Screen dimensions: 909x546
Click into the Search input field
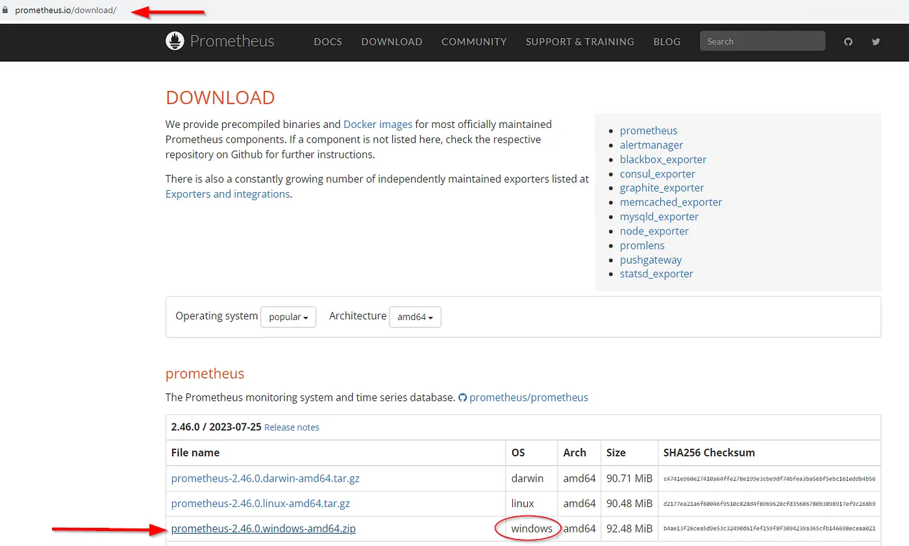[x=762, y=42]
